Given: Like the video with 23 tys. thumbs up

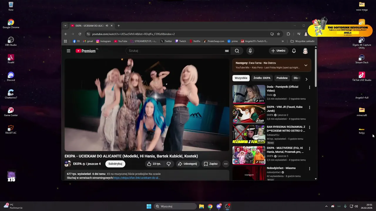Looking at the screenshot, I should [154, 164].
